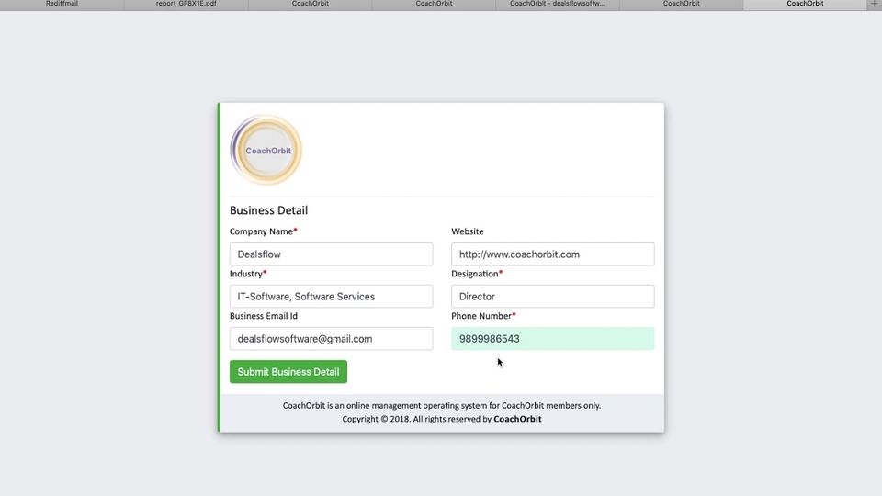Viewport: 882px width, 496px height.
Task: Click the Website field with coachorbit URL
Action: [x=553, y=254]
